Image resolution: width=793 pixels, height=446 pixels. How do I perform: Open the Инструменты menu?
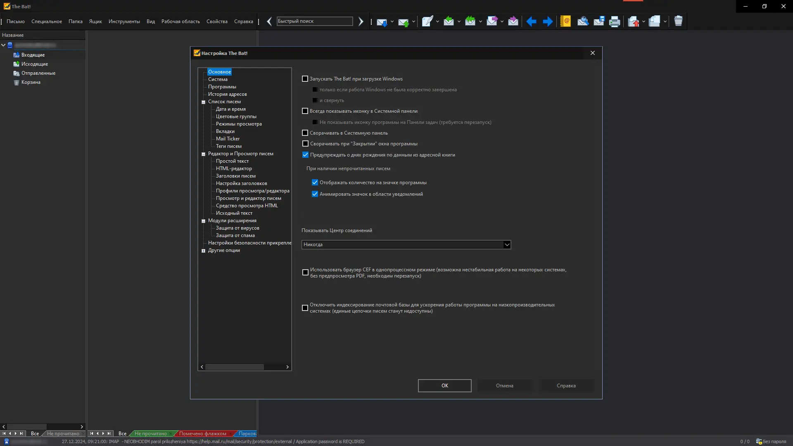[x=124, y=21]
